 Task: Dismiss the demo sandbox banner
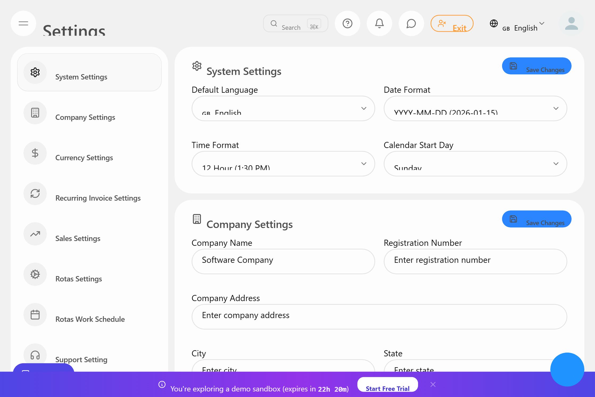click(433, 384)
